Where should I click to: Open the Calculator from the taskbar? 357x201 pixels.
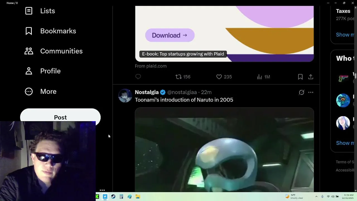pyautogui.click(x=121, y=197)
